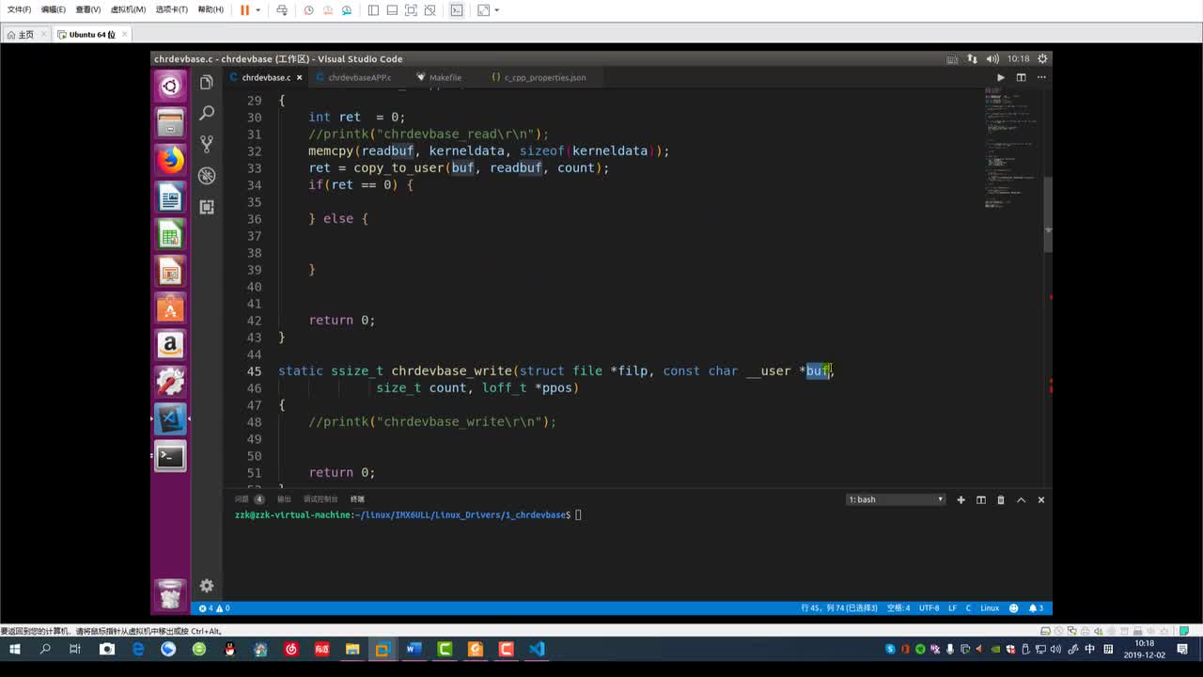Open Amazon from Ubuntu launcher
Viewport: 1203px width, 677px height.
click(x=170, y=345)
